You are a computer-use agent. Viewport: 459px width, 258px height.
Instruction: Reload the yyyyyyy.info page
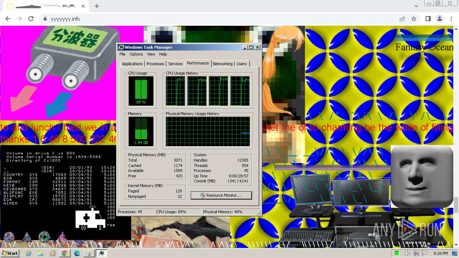[x=31, y=19]
